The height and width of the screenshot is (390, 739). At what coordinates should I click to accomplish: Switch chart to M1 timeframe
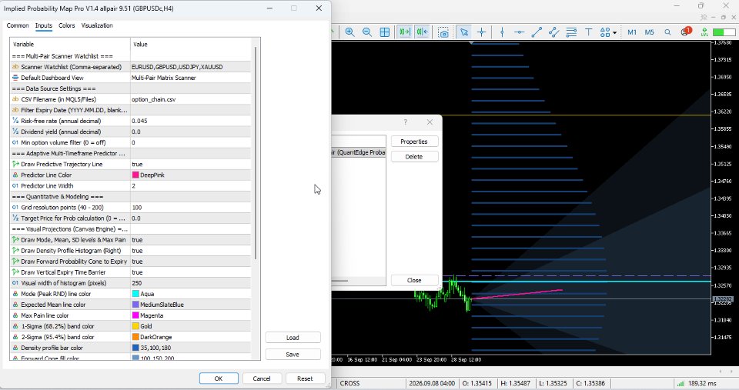point(632,32)
